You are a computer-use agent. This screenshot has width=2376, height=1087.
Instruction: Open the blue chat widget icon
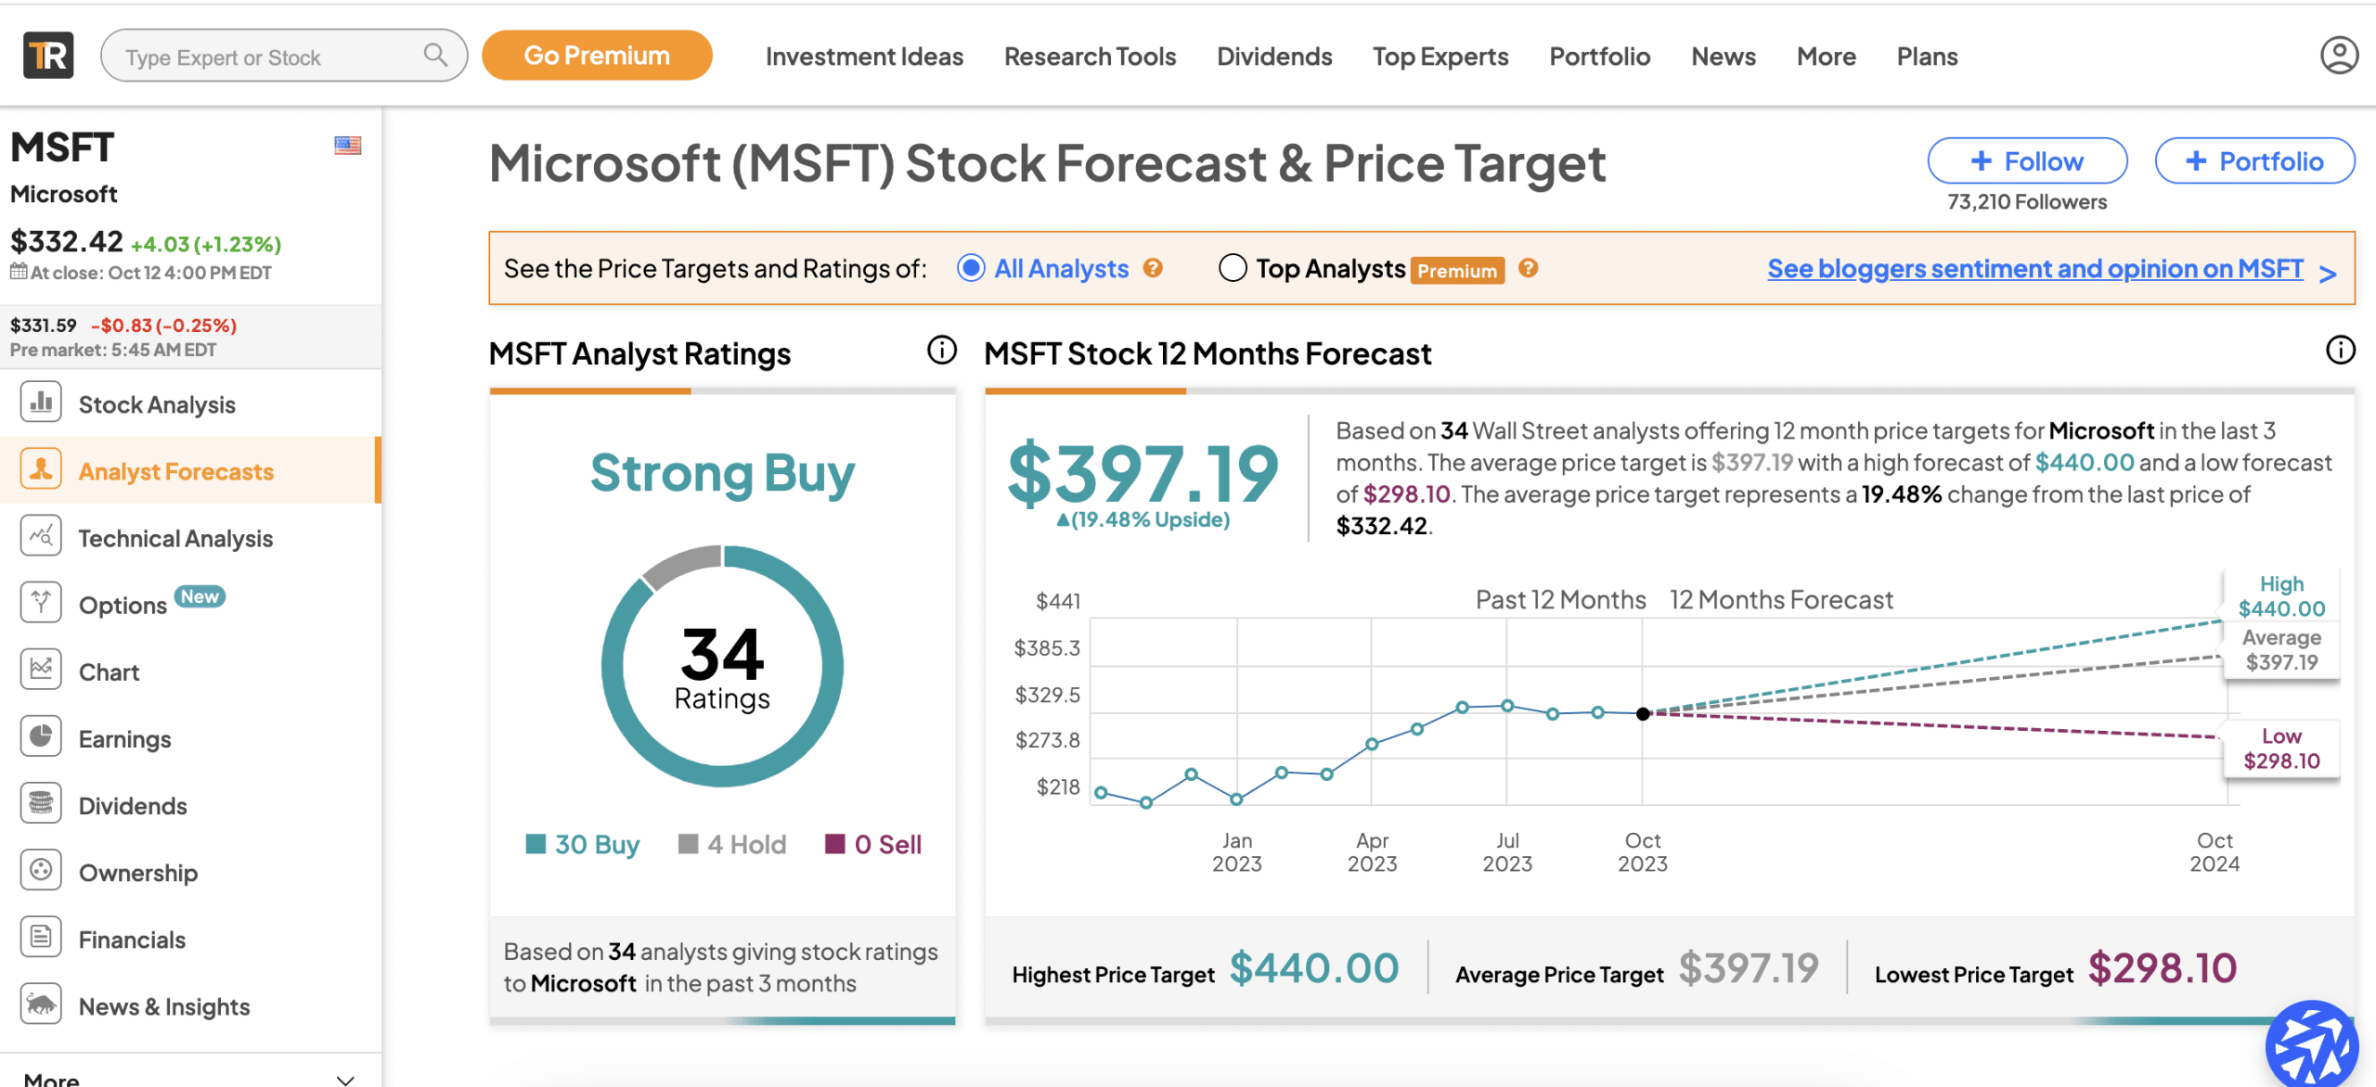2312,1045
